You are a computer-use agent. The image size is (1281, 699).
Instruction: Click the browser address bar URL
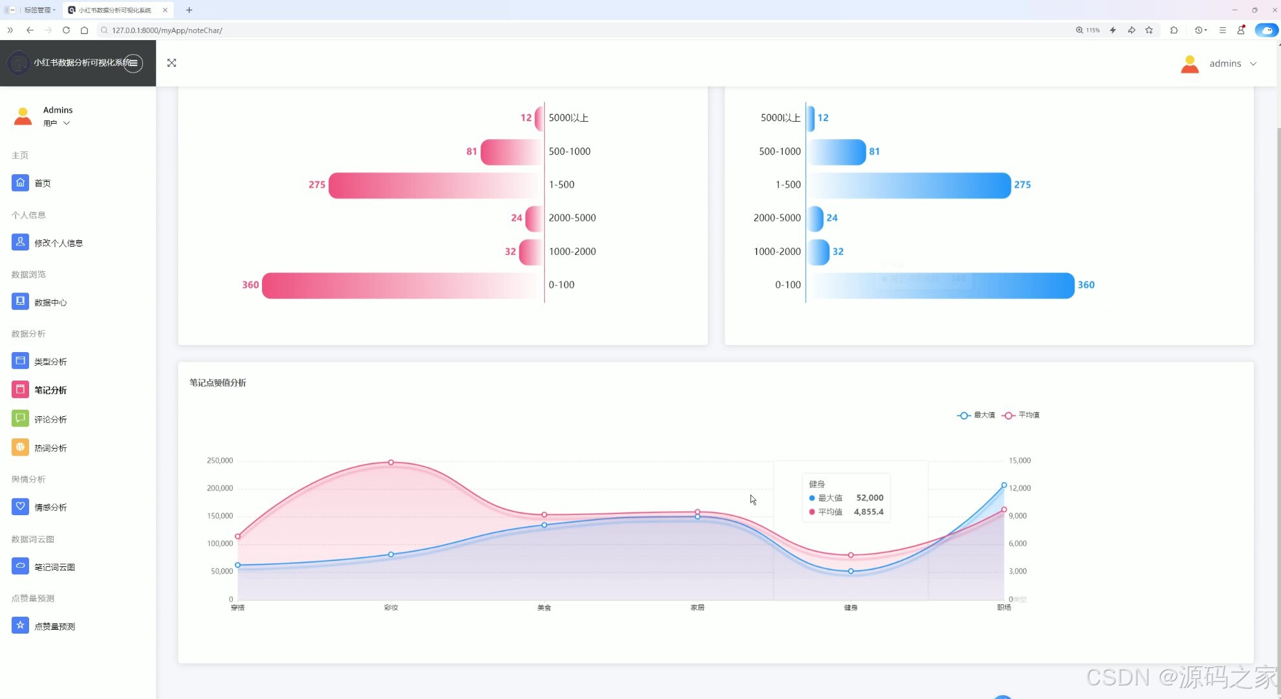click(x=167, y=30)
